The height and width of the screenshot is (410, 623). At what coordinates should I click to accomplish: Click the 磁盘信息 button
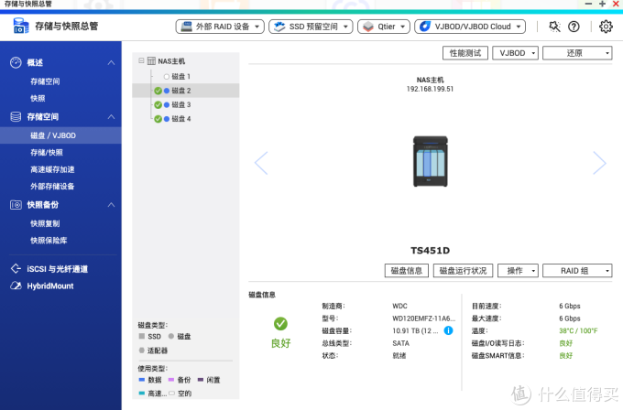(407, 271)
